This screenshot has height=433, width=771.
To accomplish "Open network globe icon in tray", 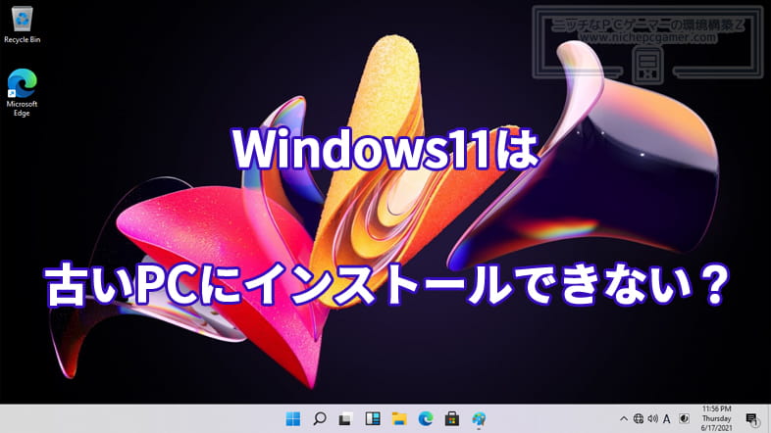I will 639,418.
